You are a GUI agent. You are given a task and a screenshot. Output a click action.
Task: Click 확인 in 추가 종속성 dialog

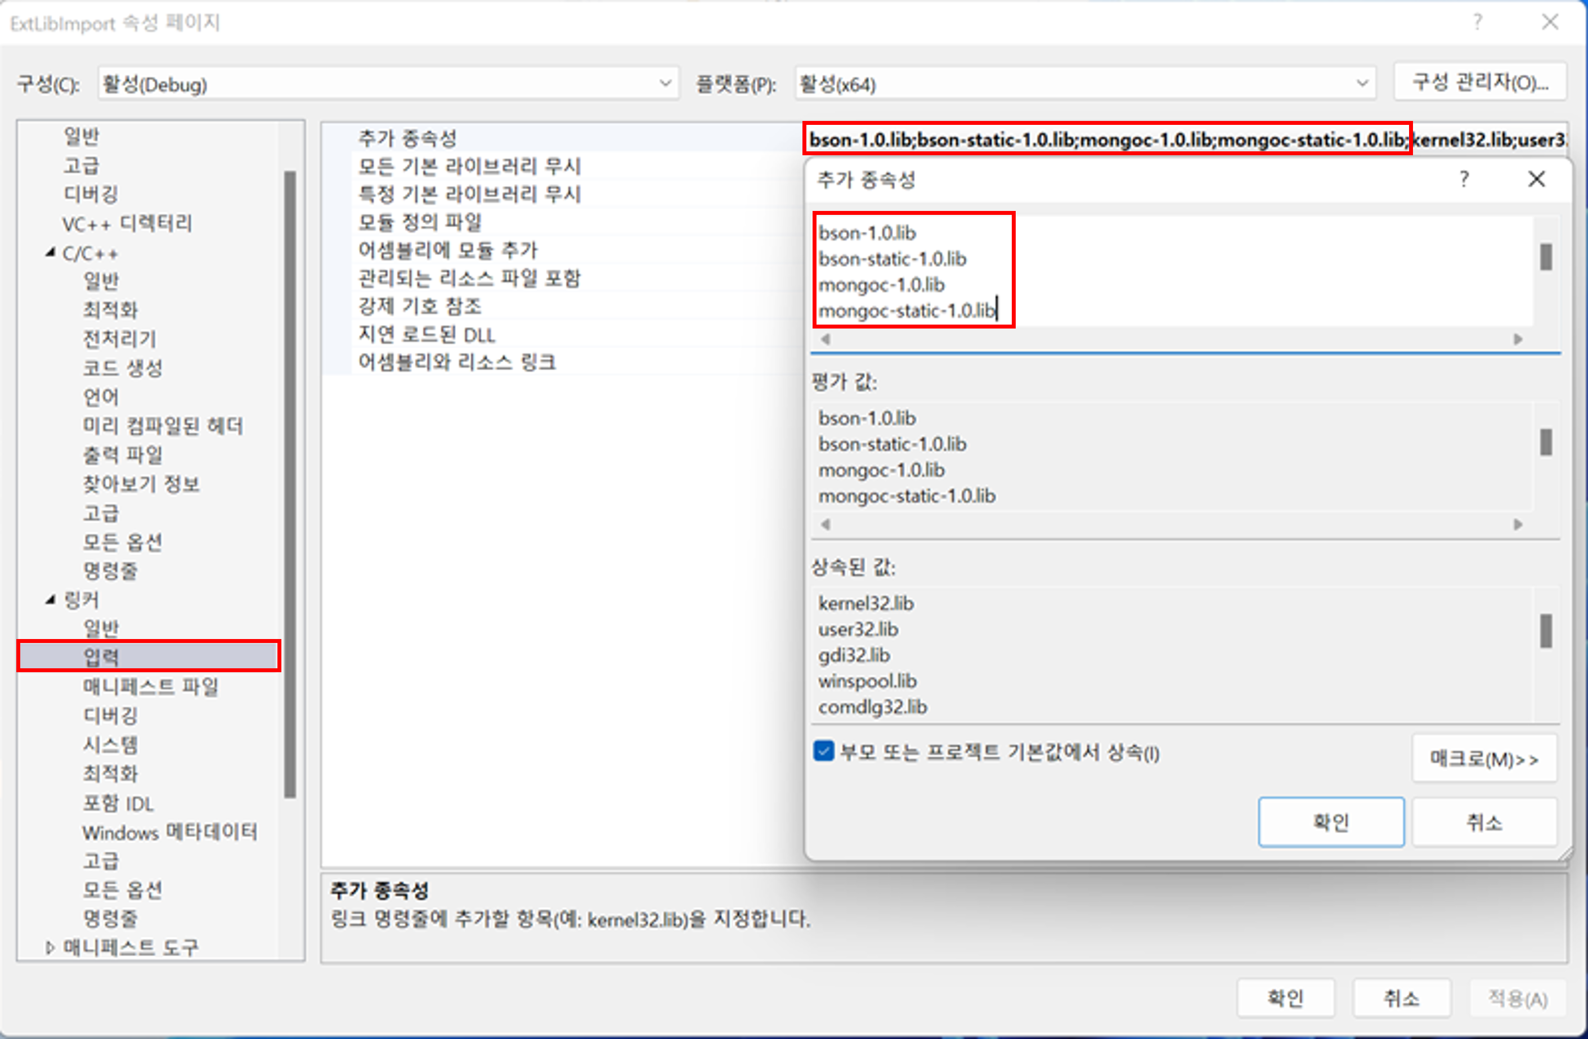click(1330, 822)
